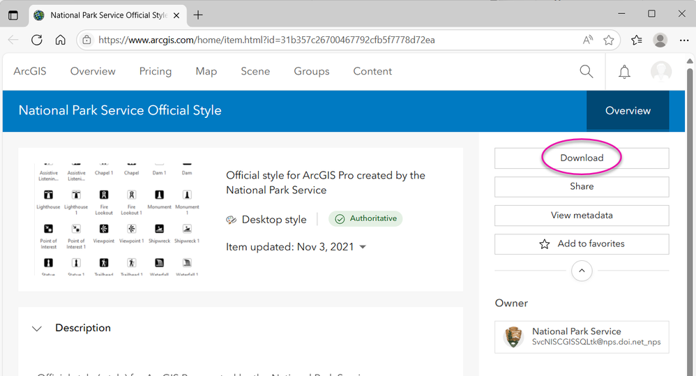Open the notifications bell

pos(624,72)
